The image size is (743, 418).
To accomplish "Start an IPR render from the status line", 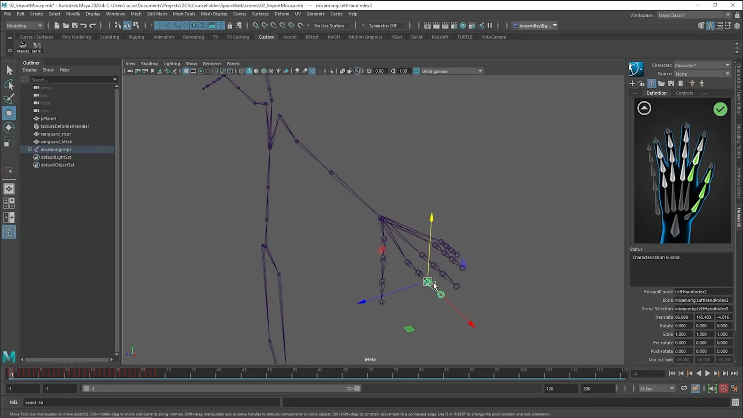I will point(445,25).
